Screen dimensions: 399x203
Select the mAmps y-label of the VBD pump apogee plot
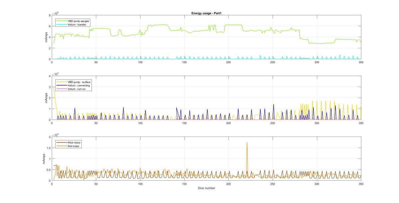coord(47,37)
